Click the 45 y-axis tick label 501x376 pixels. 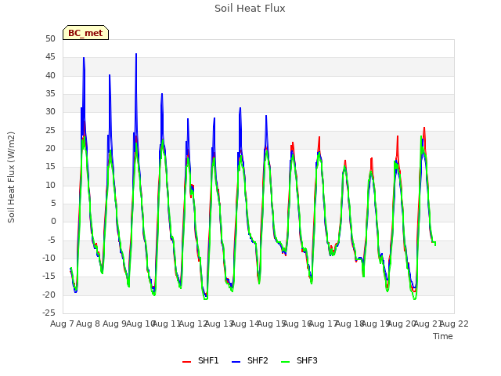50,57
